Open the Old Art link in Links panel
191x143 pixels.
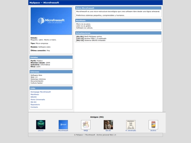[x=34, y=102]
